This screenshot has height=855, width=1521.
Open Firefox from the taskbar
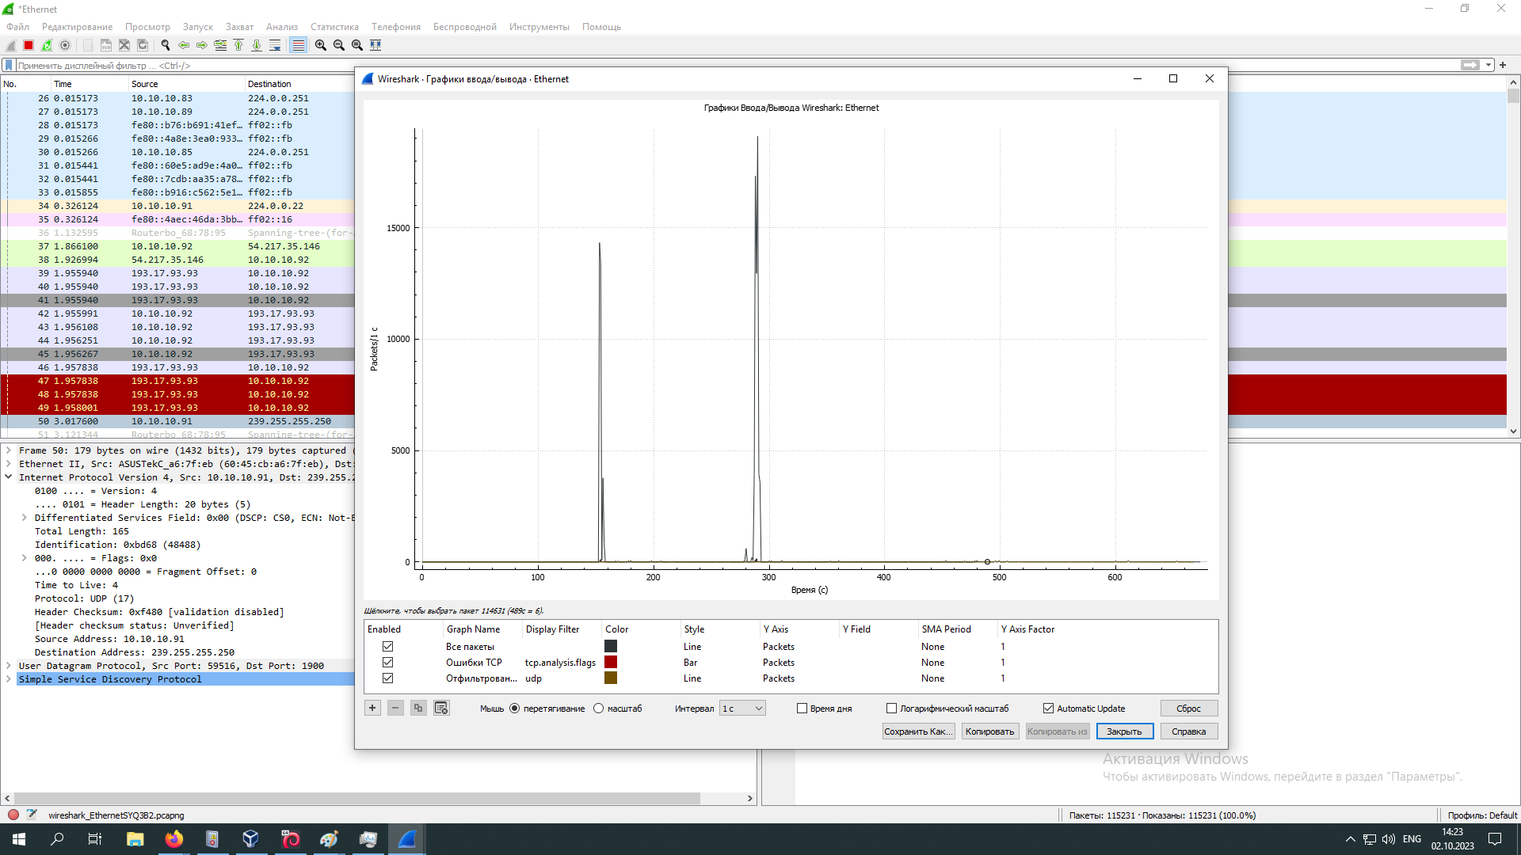point(173,839)
